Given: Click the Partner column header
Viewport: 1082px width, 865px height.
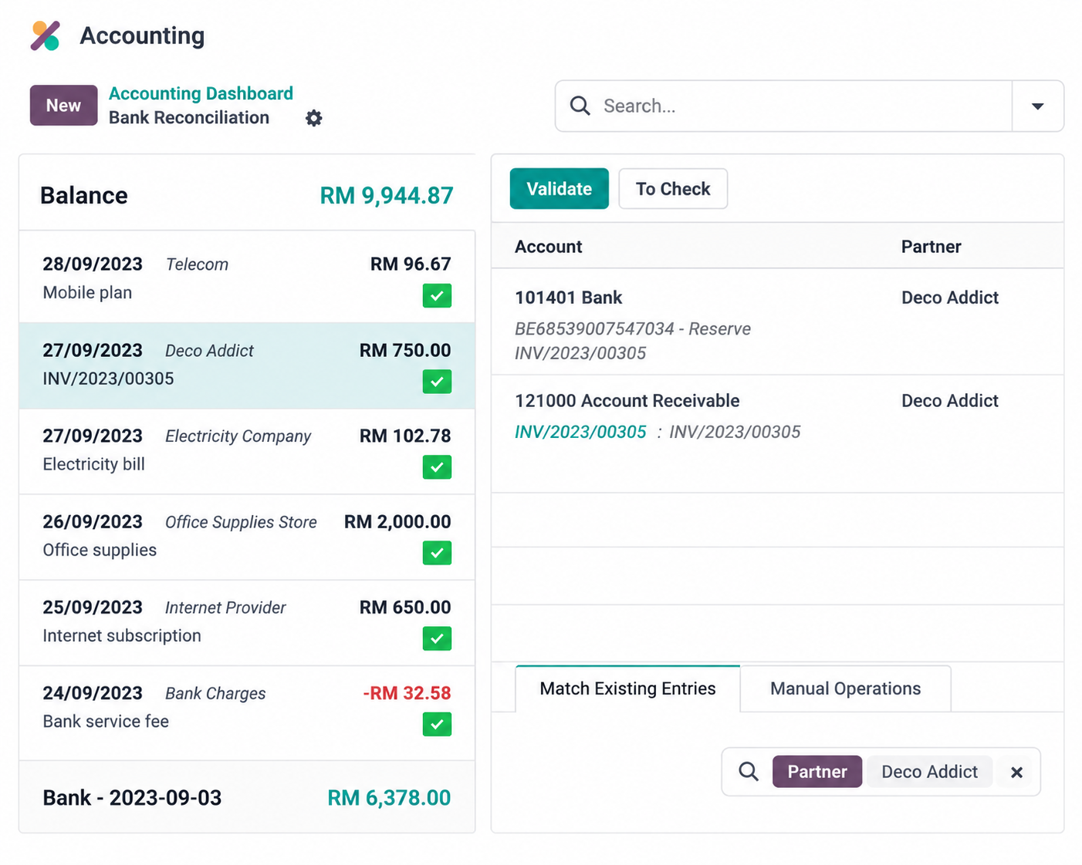Looking at the screenshot, I should (931, 247).
